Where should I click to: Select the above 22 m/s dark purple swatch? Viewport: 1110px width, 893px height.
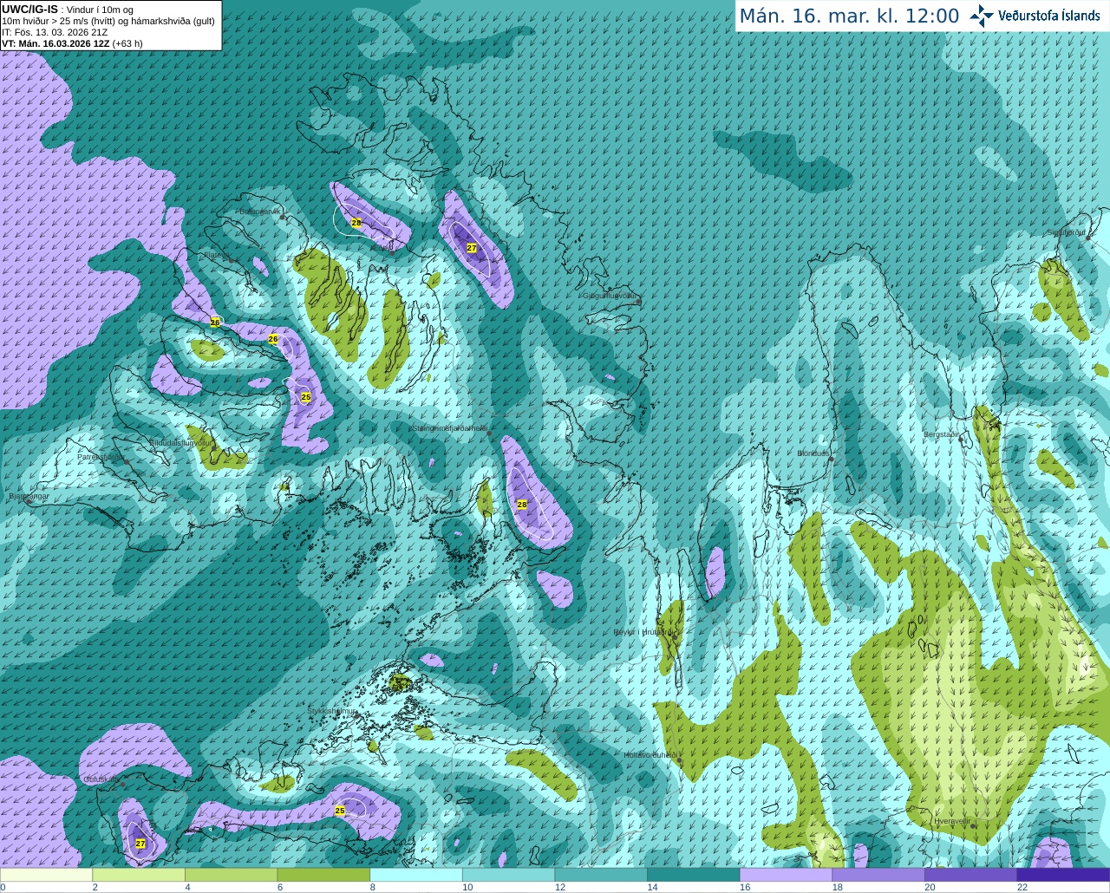(x=1064, y=875)
